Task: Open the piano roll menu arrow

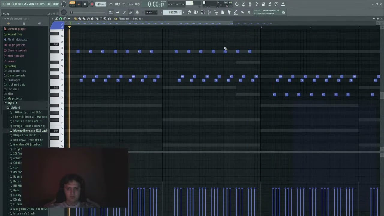Action: 52,19
